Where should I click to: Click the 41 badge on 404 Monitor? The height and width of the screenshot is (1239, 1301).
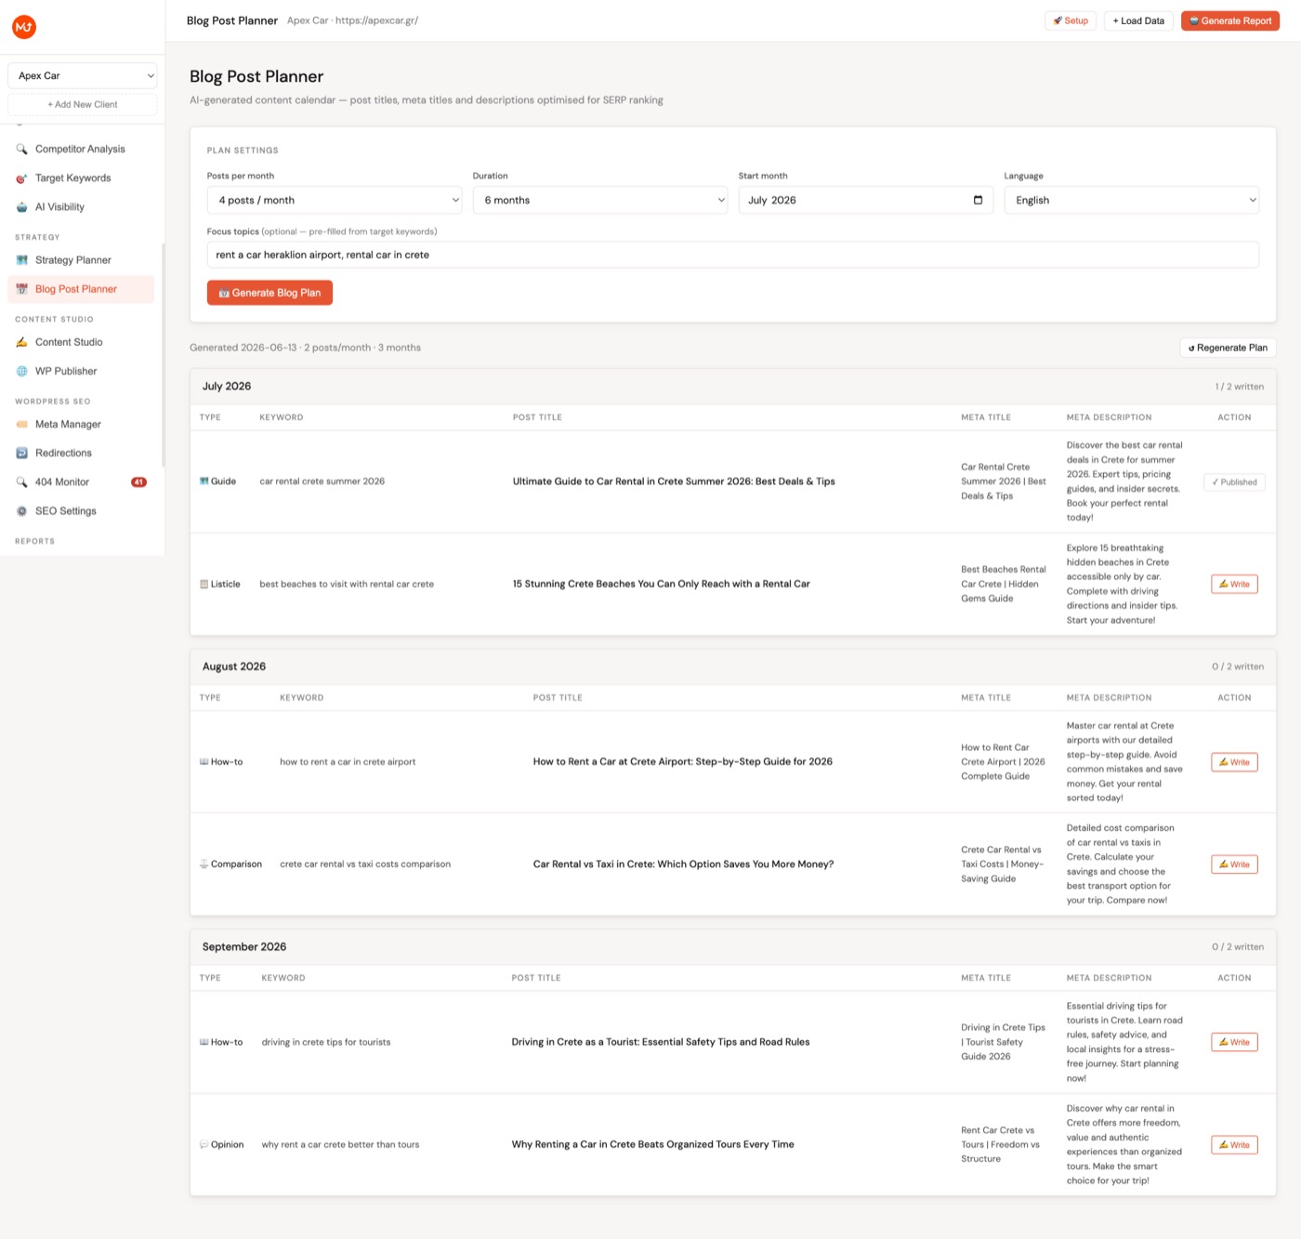pyautogui.click(x=138, y=482)
